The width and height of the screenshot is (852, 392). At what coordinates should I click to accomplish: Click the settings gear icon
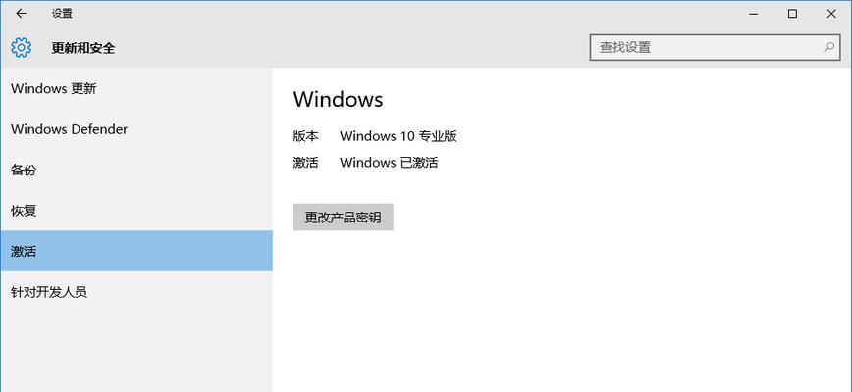(x=22, y=48)
